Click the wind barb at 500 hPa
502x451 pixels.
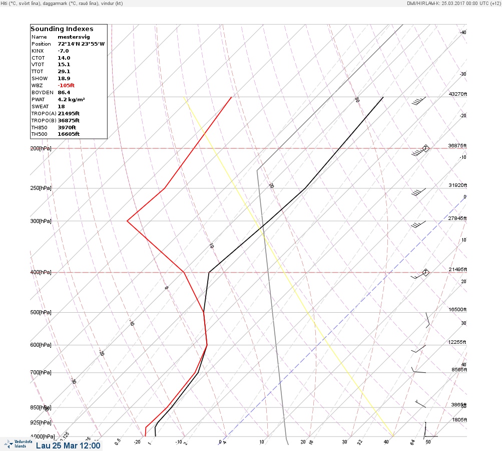click(x=428, y=320)
